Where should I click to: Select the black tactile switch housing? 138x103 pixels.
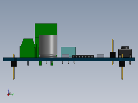[x=125, y=53]
